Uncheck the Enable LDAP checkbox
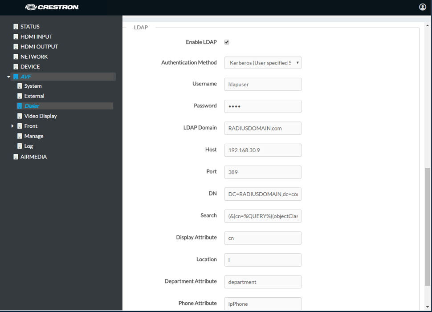 pyautogui.click(x=227, y=42)
